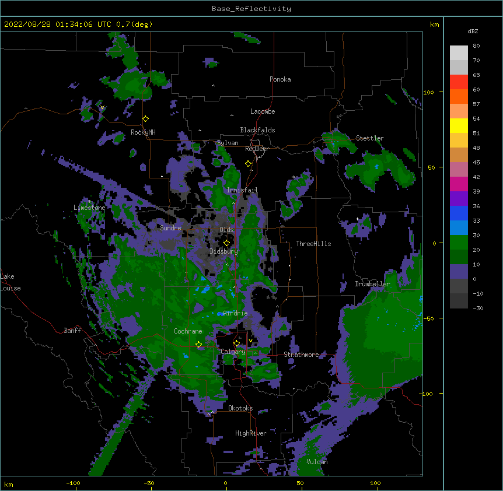Click the RockyMH label

pos(143,132)
